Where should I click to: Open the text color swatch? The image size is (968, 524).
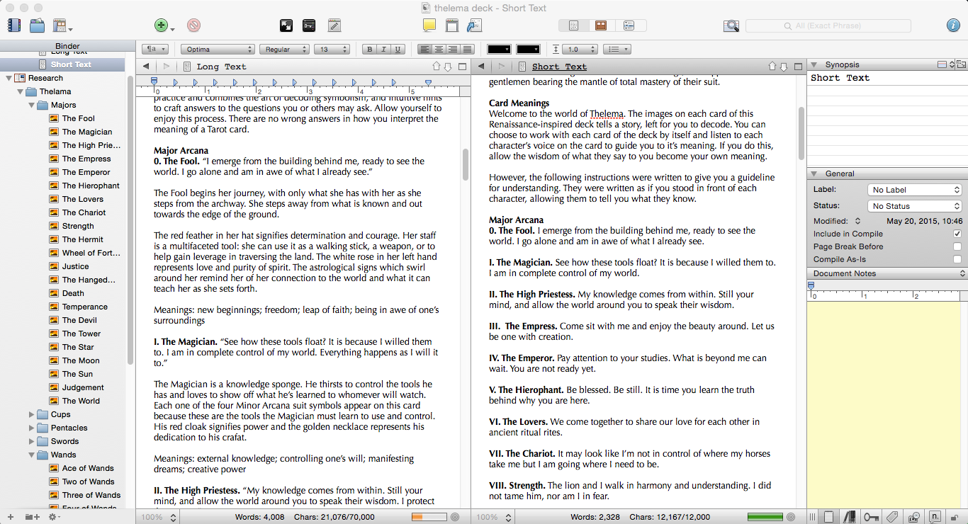(499, 50)
